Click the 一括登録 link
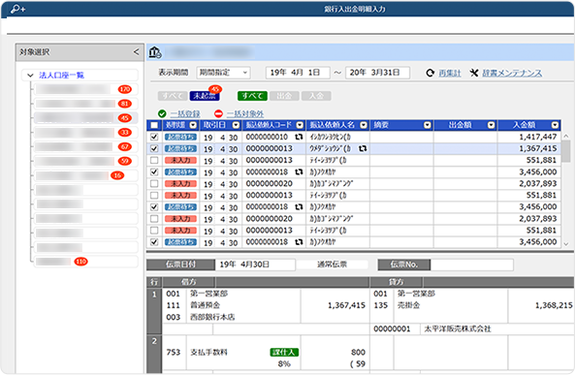The height and width of the screenshot is (375, 575). pyautogui.click(x=185, y=114)
